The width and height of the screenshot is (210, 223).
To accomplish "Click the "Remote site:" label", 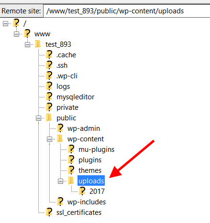I will tap(21, 11).
